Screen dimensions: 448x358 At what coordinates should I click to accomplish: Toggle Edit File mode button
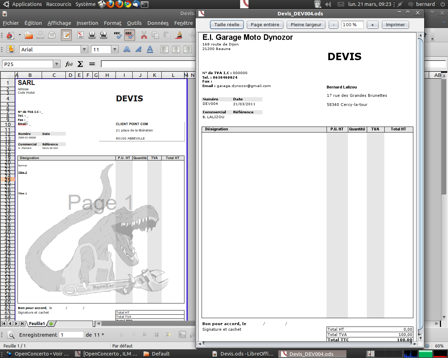click(x=66, y=35)
